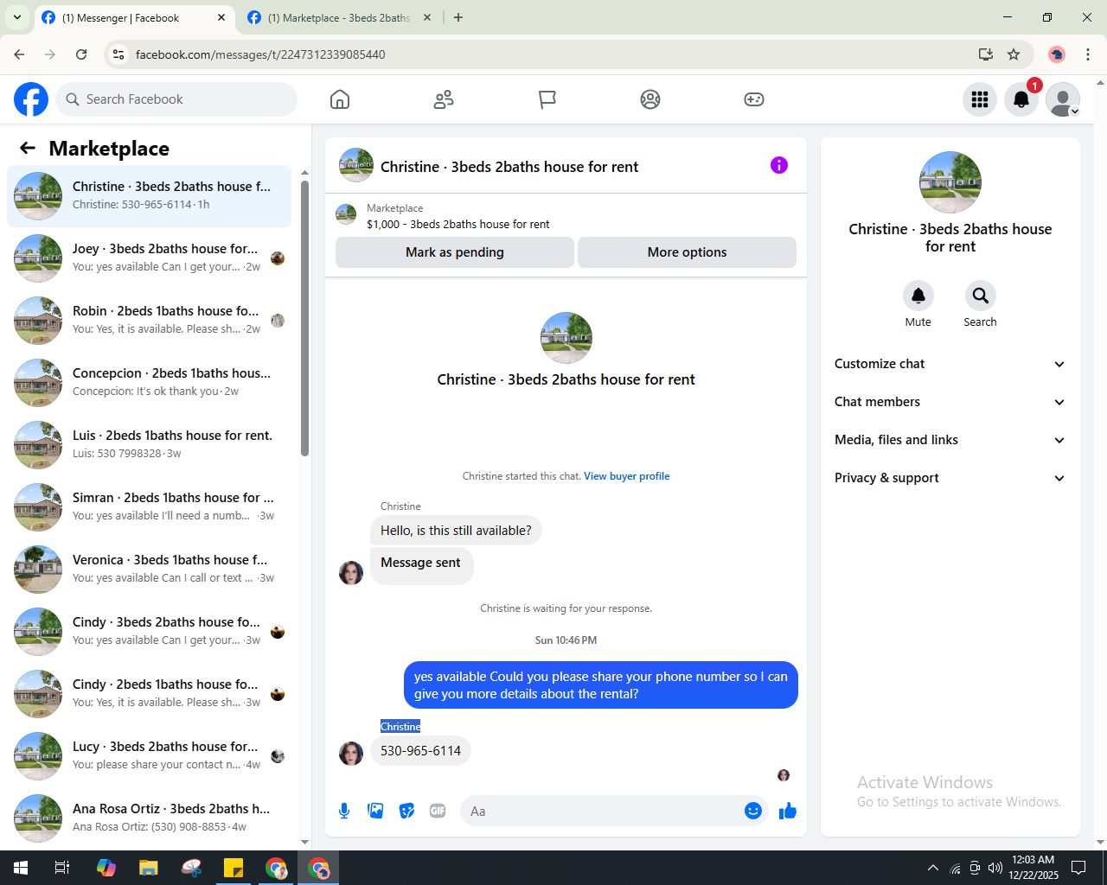The height and width of the screenshot is (885, 1107).
Task: Click the Aa message input box
Action: click(x=603, y=811)
